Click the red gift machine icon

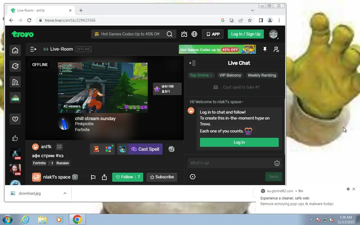96,149
